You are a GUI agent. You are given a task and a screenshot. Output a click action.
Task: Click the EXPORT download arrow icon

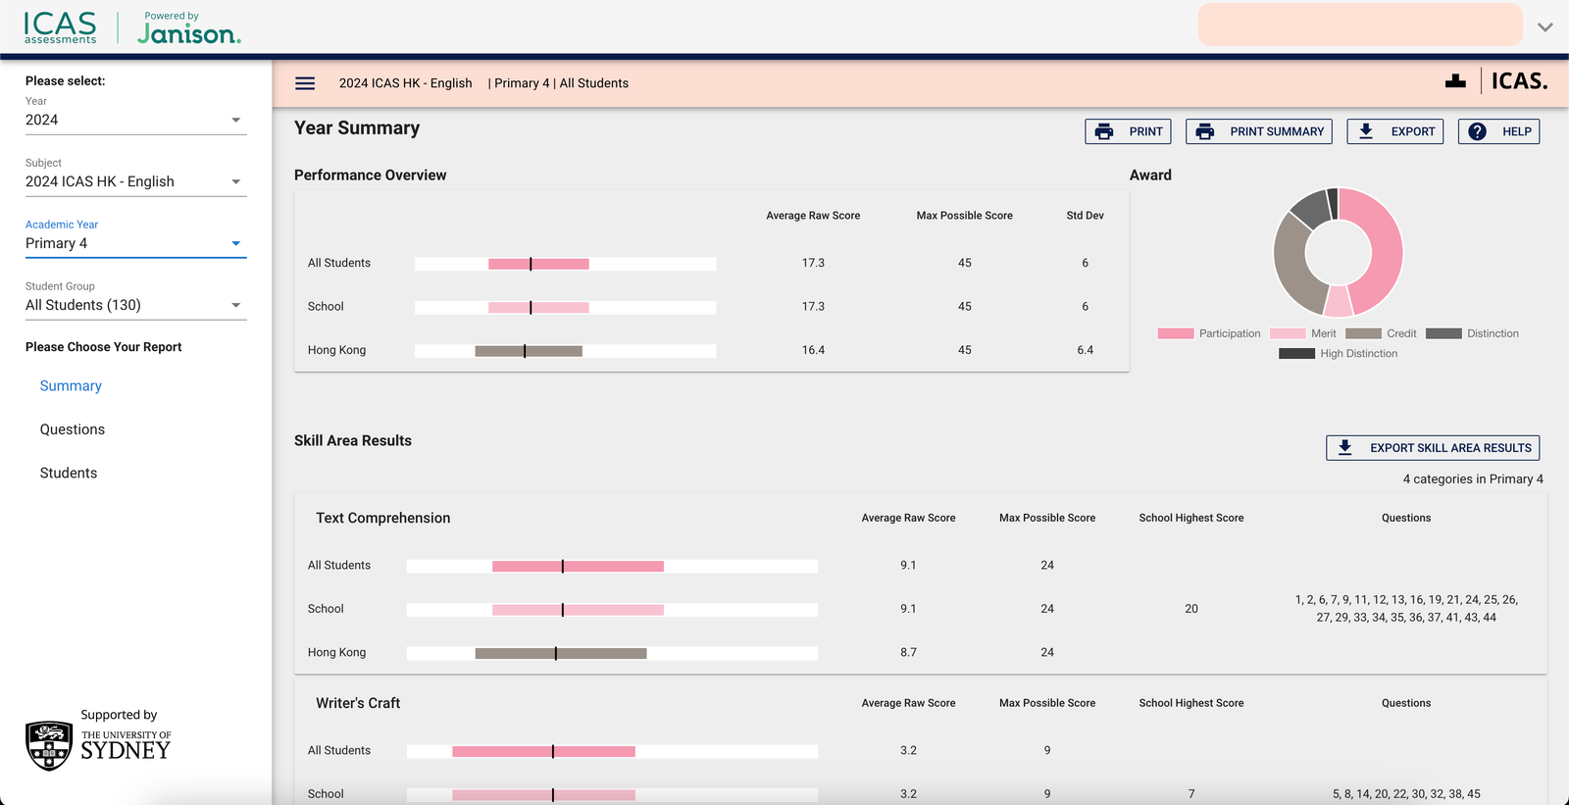point(1366,131)
